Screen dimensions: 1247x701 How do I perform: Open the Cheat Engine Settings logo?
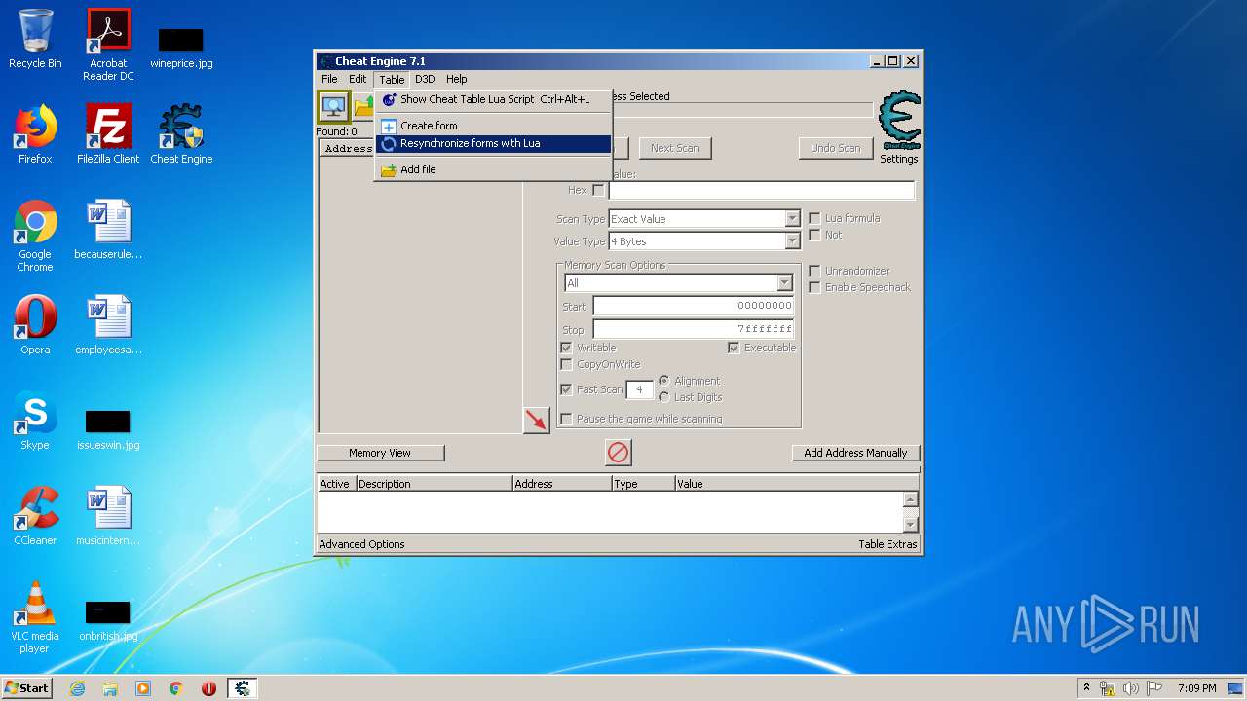click(898, 121)
